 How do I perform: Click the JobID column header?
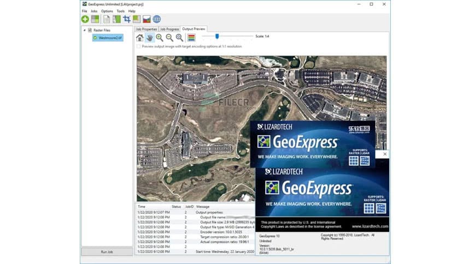(189, 206)
